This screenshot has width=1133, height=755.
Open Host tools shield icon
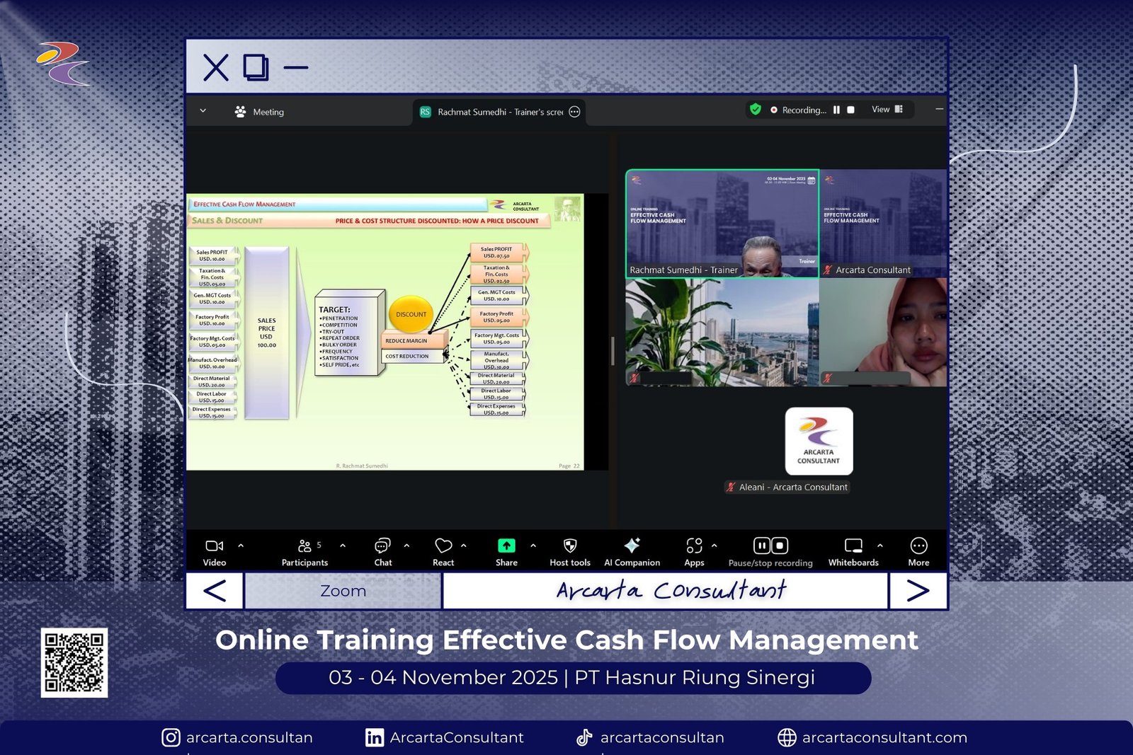(x=570, y=546)
